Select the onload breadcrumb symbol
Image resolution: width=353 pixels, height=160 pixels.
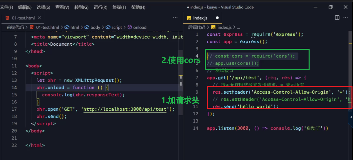140,27
